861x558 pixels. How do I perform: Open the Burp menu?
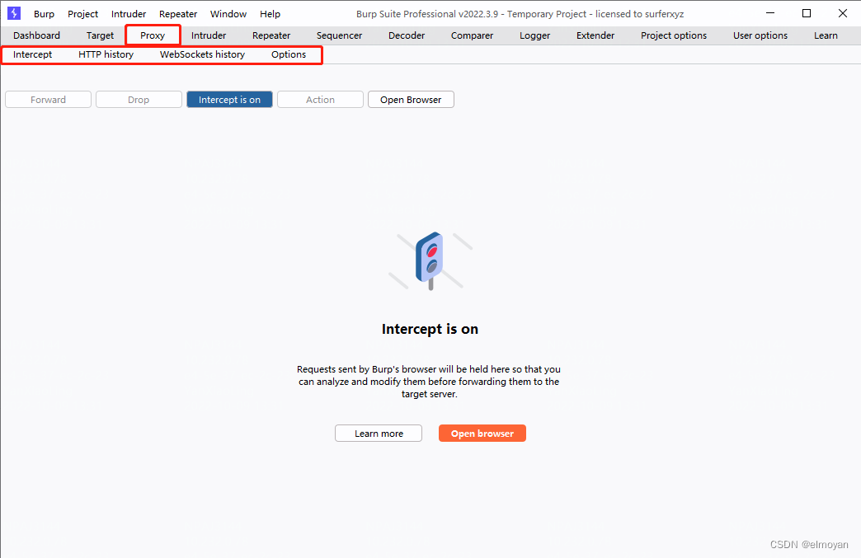(x=44, y=14)
